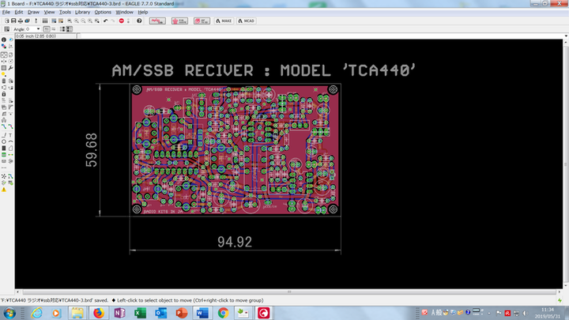
Task: Open the Options menu
Action: 103,13
